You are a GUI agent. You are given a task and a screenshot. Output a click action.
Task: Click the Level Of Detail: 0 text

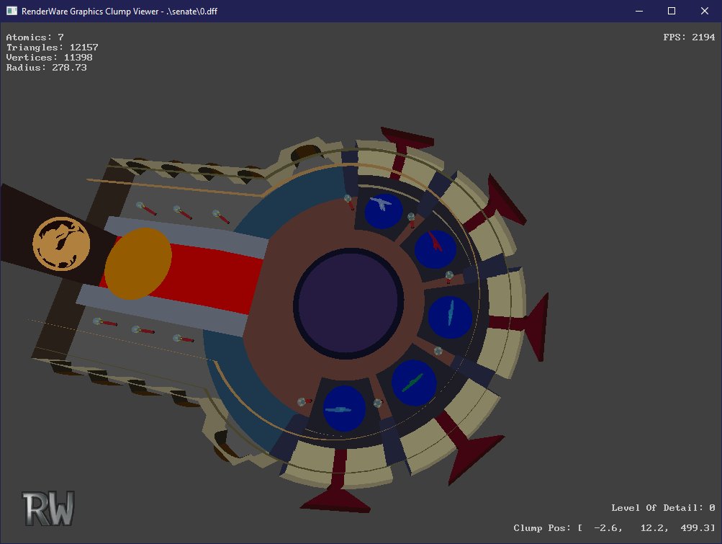(x=663, y=507)
